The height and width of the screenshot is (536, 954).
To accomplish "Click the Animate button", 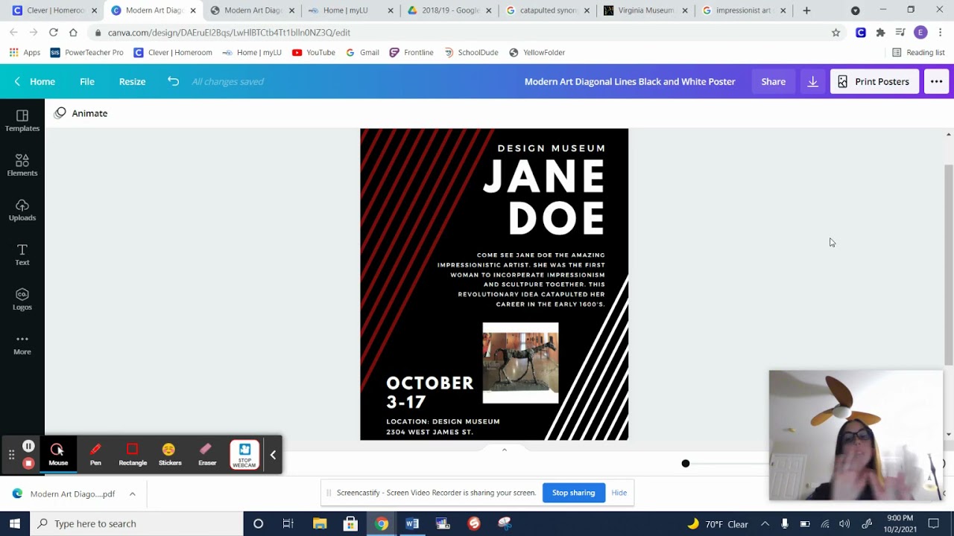I will pyautogui.click(x=81, y=113).
